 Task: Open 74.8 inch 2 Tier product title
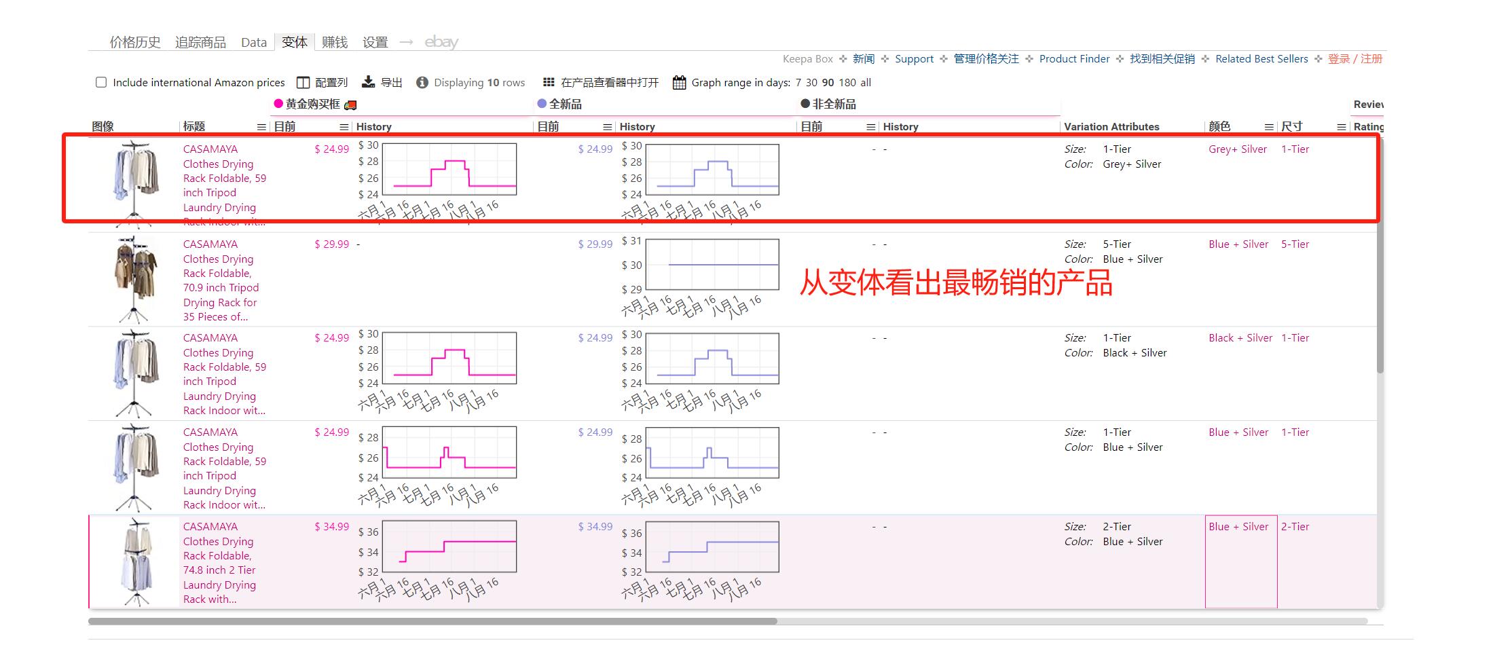[x=220, y=563]
